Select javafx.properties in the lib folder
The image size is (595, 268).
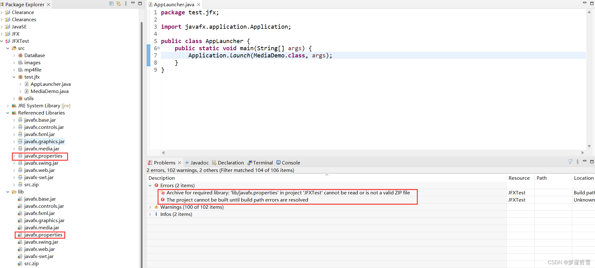click(x=43, y=235)
